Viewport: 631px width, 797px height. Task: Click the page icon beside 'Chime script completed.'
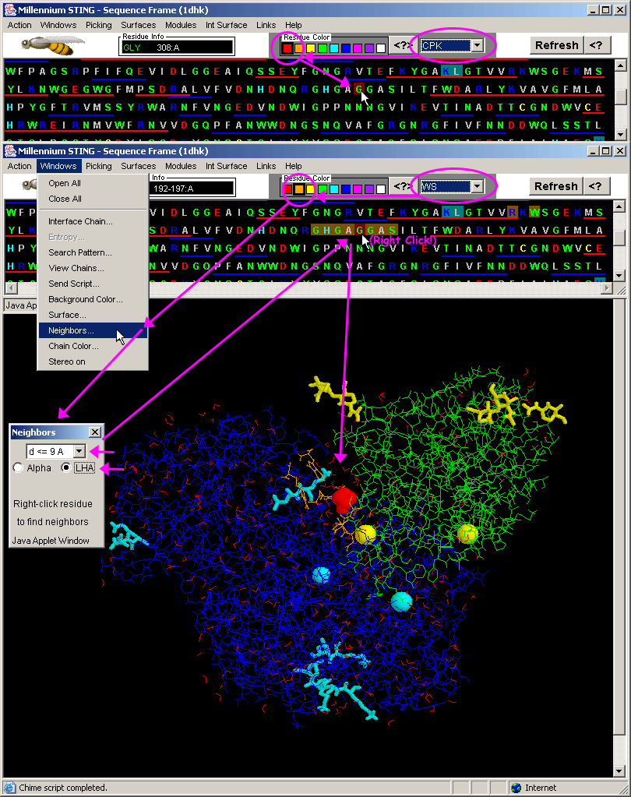click(x=9, y=788)
